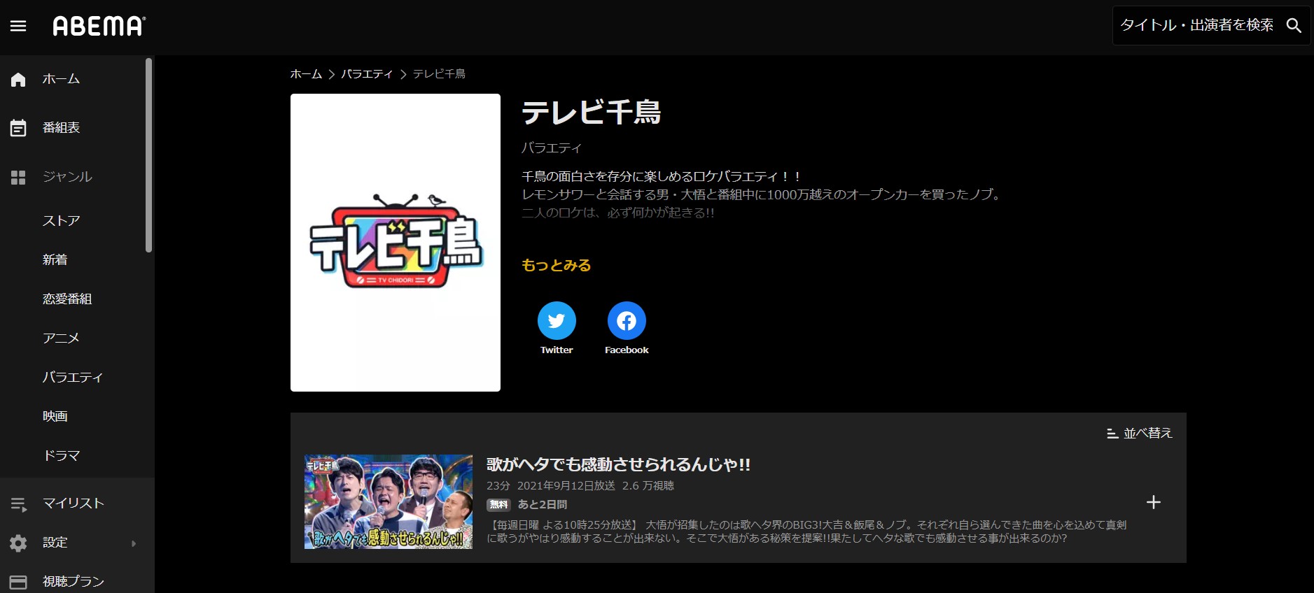The width and height of the screenshot is (1314, 593).
Task: Click the 無料 free badge
Action: point(498,505)
